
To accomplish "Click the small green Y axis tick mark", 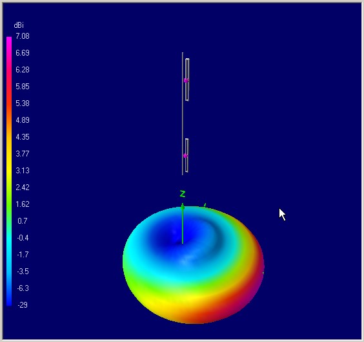I will (205, 205).
